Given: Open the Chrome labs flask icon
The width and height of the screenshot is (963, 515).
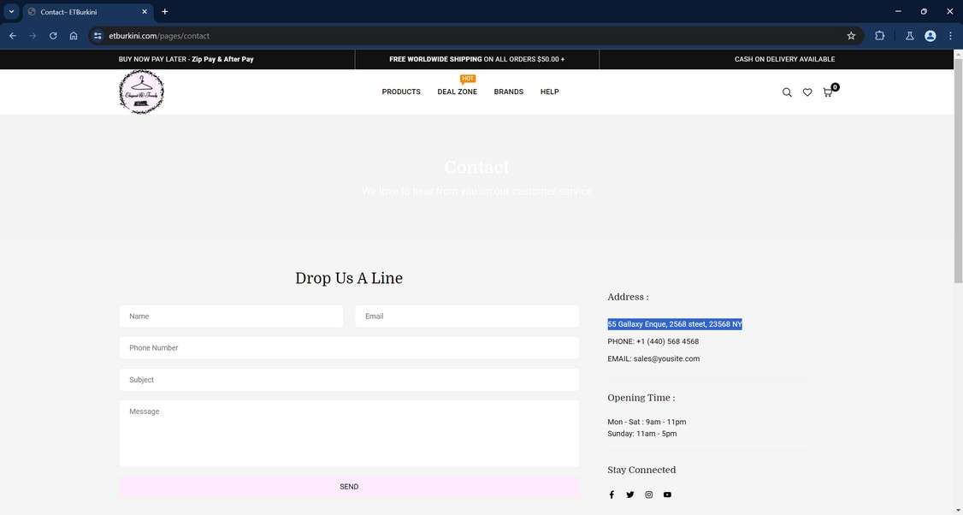Looking at the screenshot, I should (x=910, y=36).
